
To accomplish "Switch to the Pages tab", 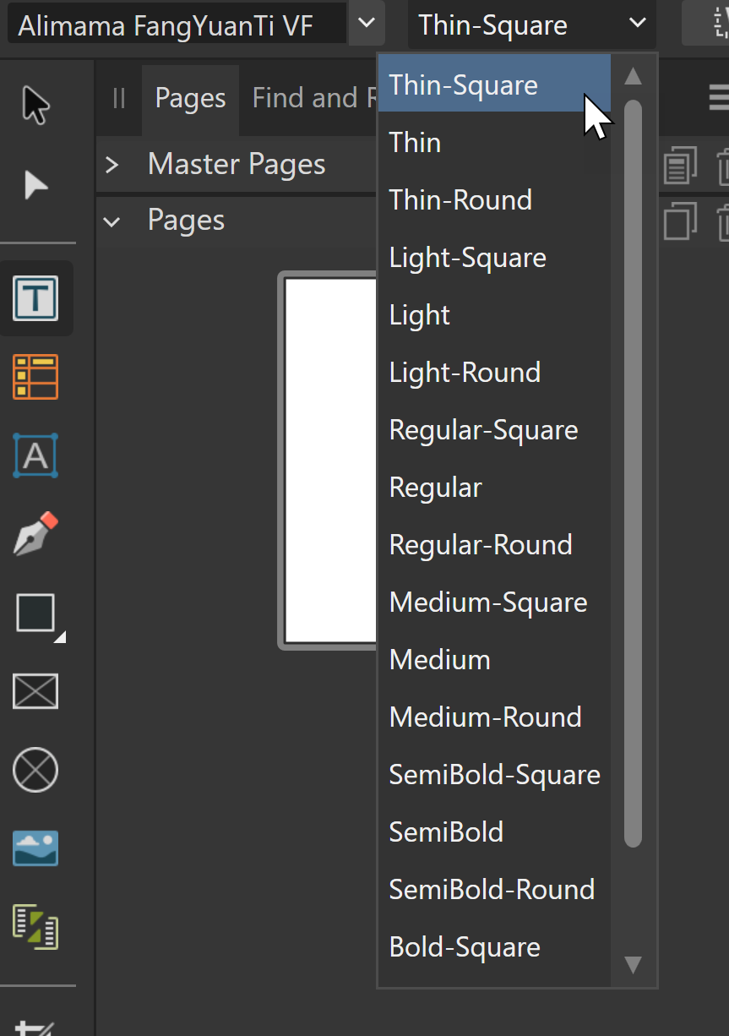I will tap(190, 98).
